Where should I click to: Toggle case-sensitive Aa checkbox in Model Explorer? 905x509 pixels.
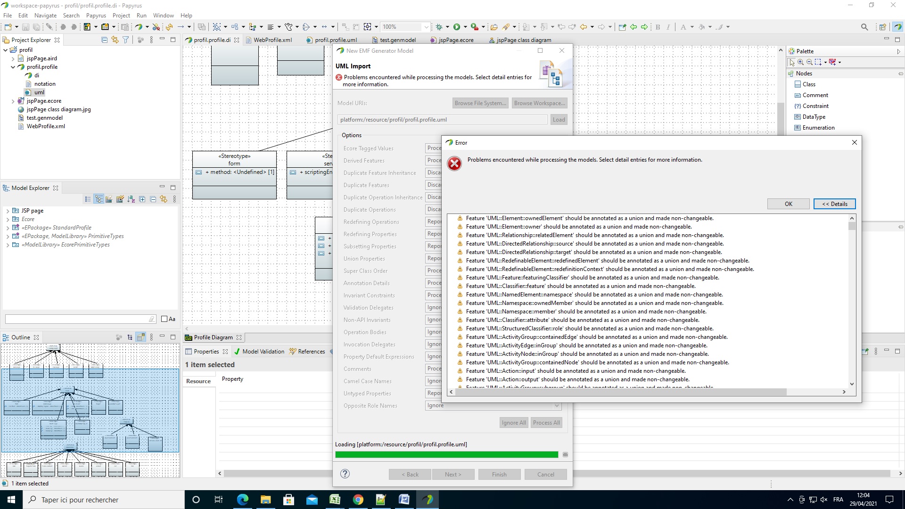[164, 319]
